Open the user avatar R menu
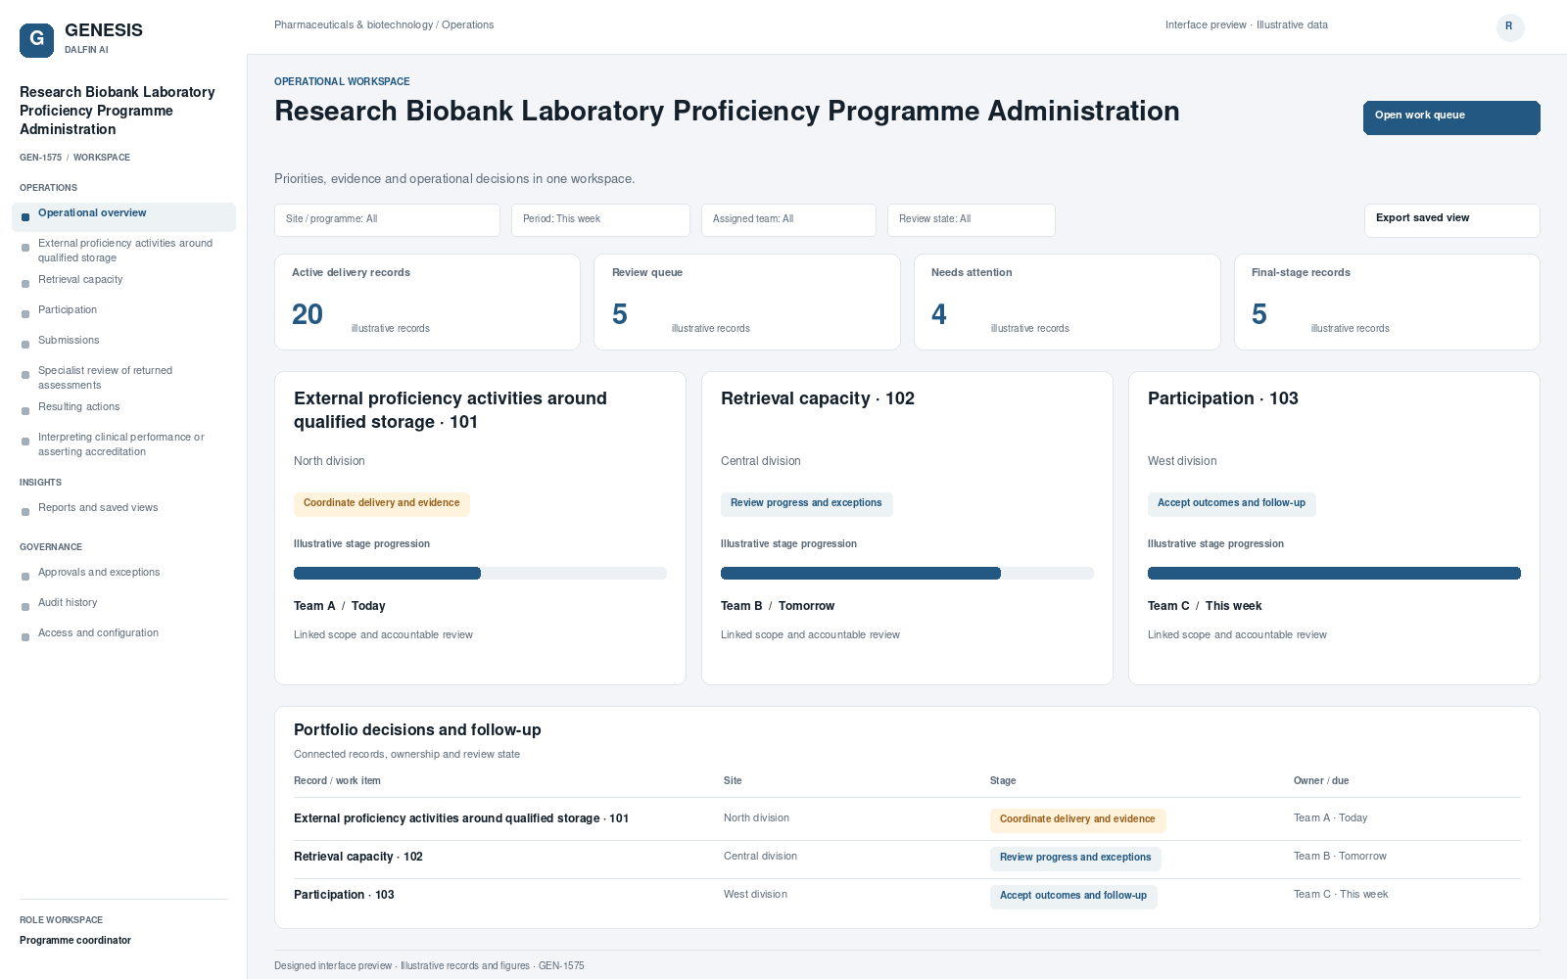 pos(1510,27)
